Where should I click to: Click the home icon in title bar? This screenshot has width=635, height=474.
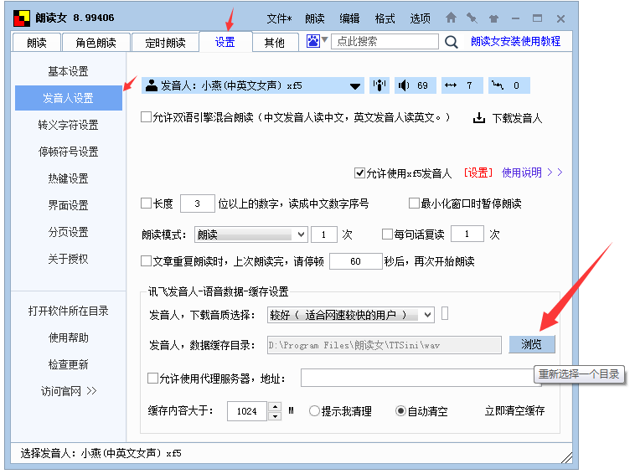coord(451,18)
